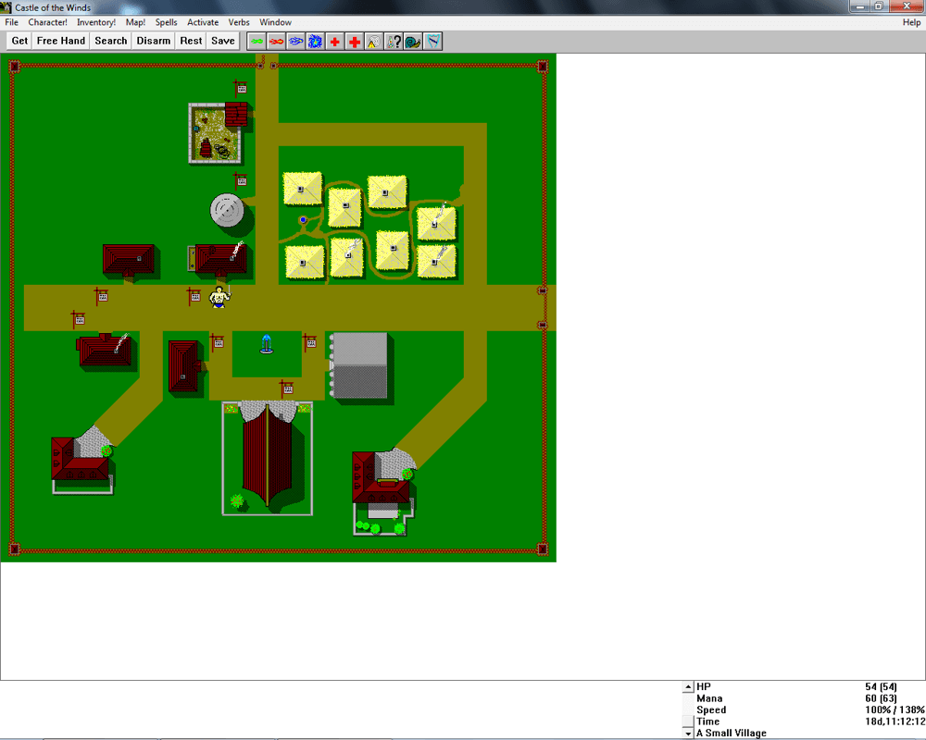926x740 pixels.
Task: Click the blue fountain in the village square
Action: tap(267, 344)
